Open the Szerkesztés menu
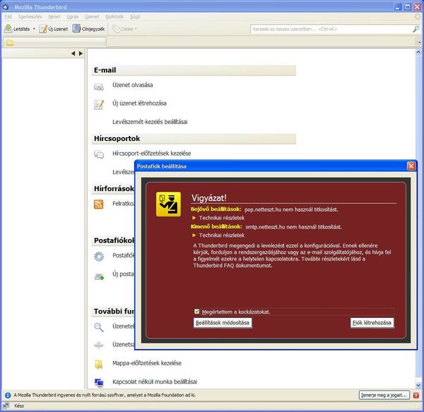The width and height of the screenshot is (424, 412). [x=30, y=15]
